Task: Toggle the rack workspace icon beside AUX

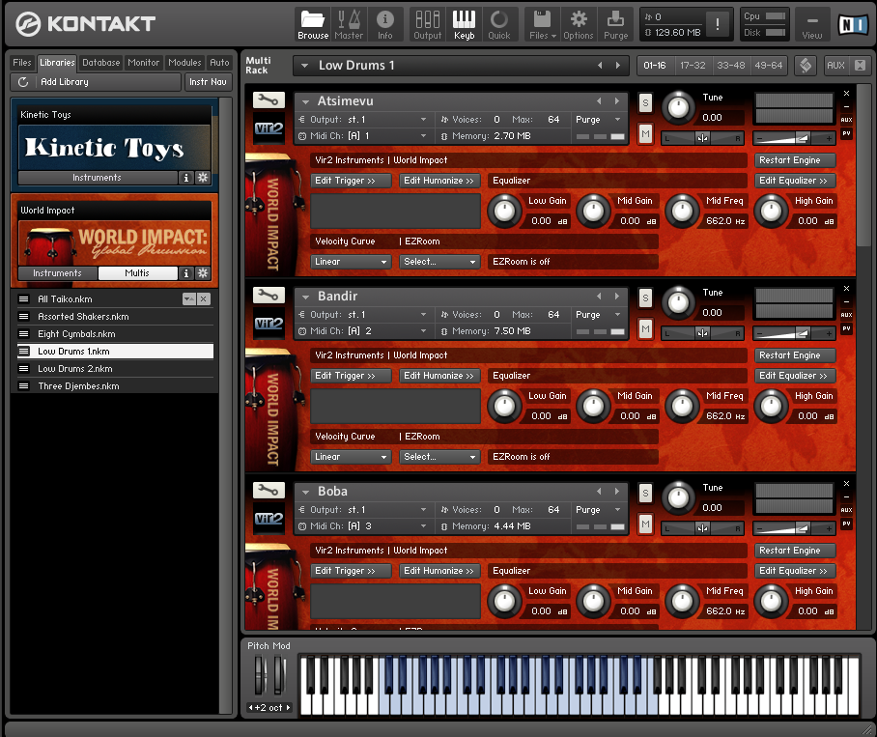Action: 806,66
